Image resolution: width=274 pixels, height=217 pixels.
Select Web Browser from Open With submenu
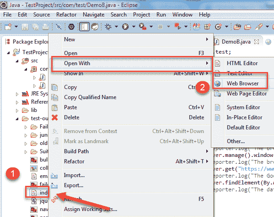[243, 83]
